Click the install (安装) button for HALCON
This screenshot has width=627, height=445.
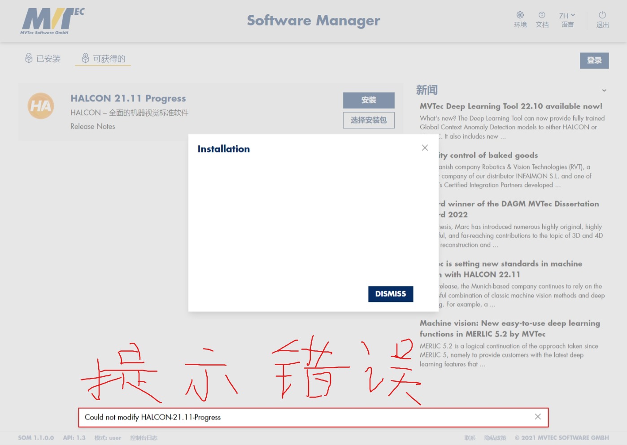click(x=369, y=100)
